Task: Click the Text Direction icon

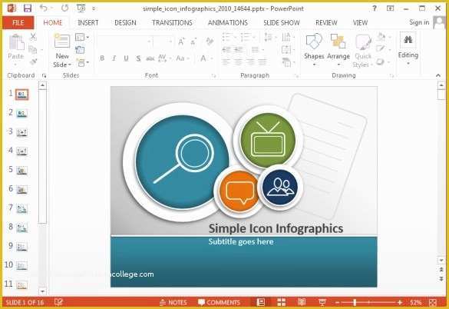Action: click(287, 37)
